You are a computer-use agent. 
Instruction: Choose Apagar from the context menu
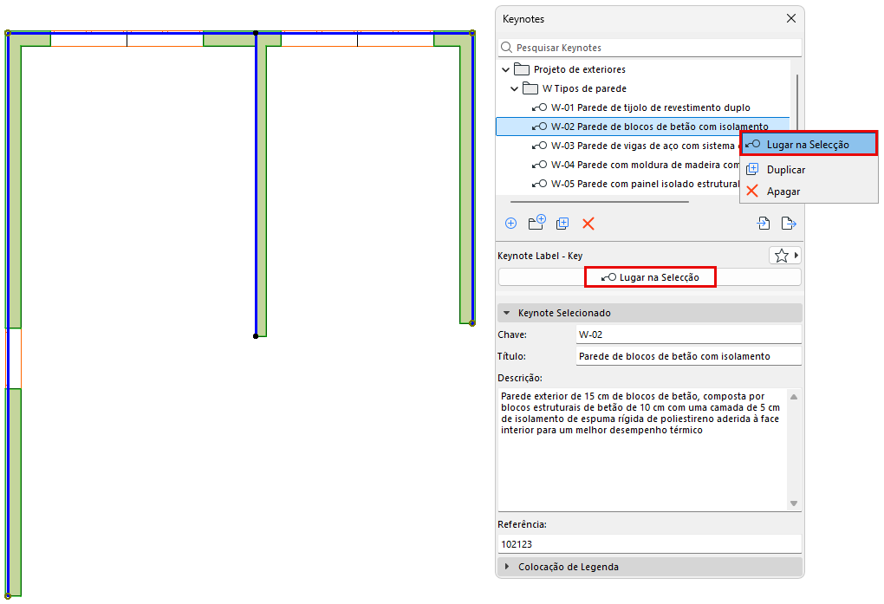[x=809, y=192]
